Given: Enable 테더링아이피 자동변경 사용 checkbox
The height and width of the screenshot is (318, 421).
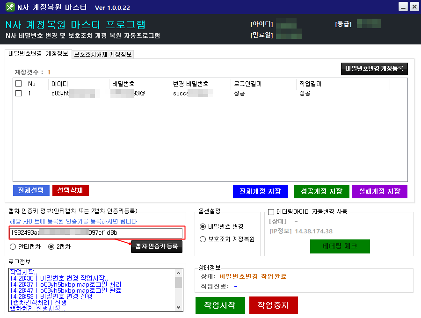Looking at the screenshot, I should tap(271, 212).
